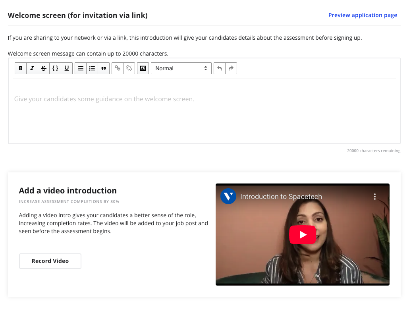Redo the last edit
This screenshot has width=411, height=309.
click(231, 68)
